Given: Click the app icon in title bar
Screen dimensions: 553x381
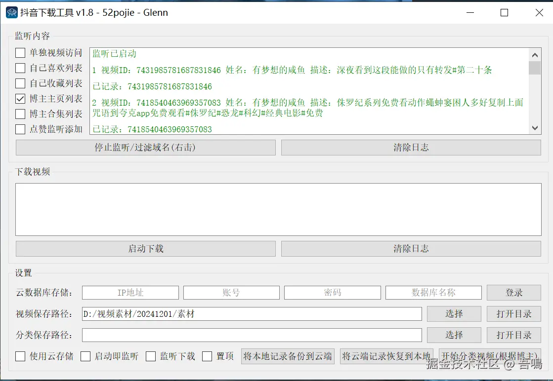Looking at the screenshot, I should [12, 13].
